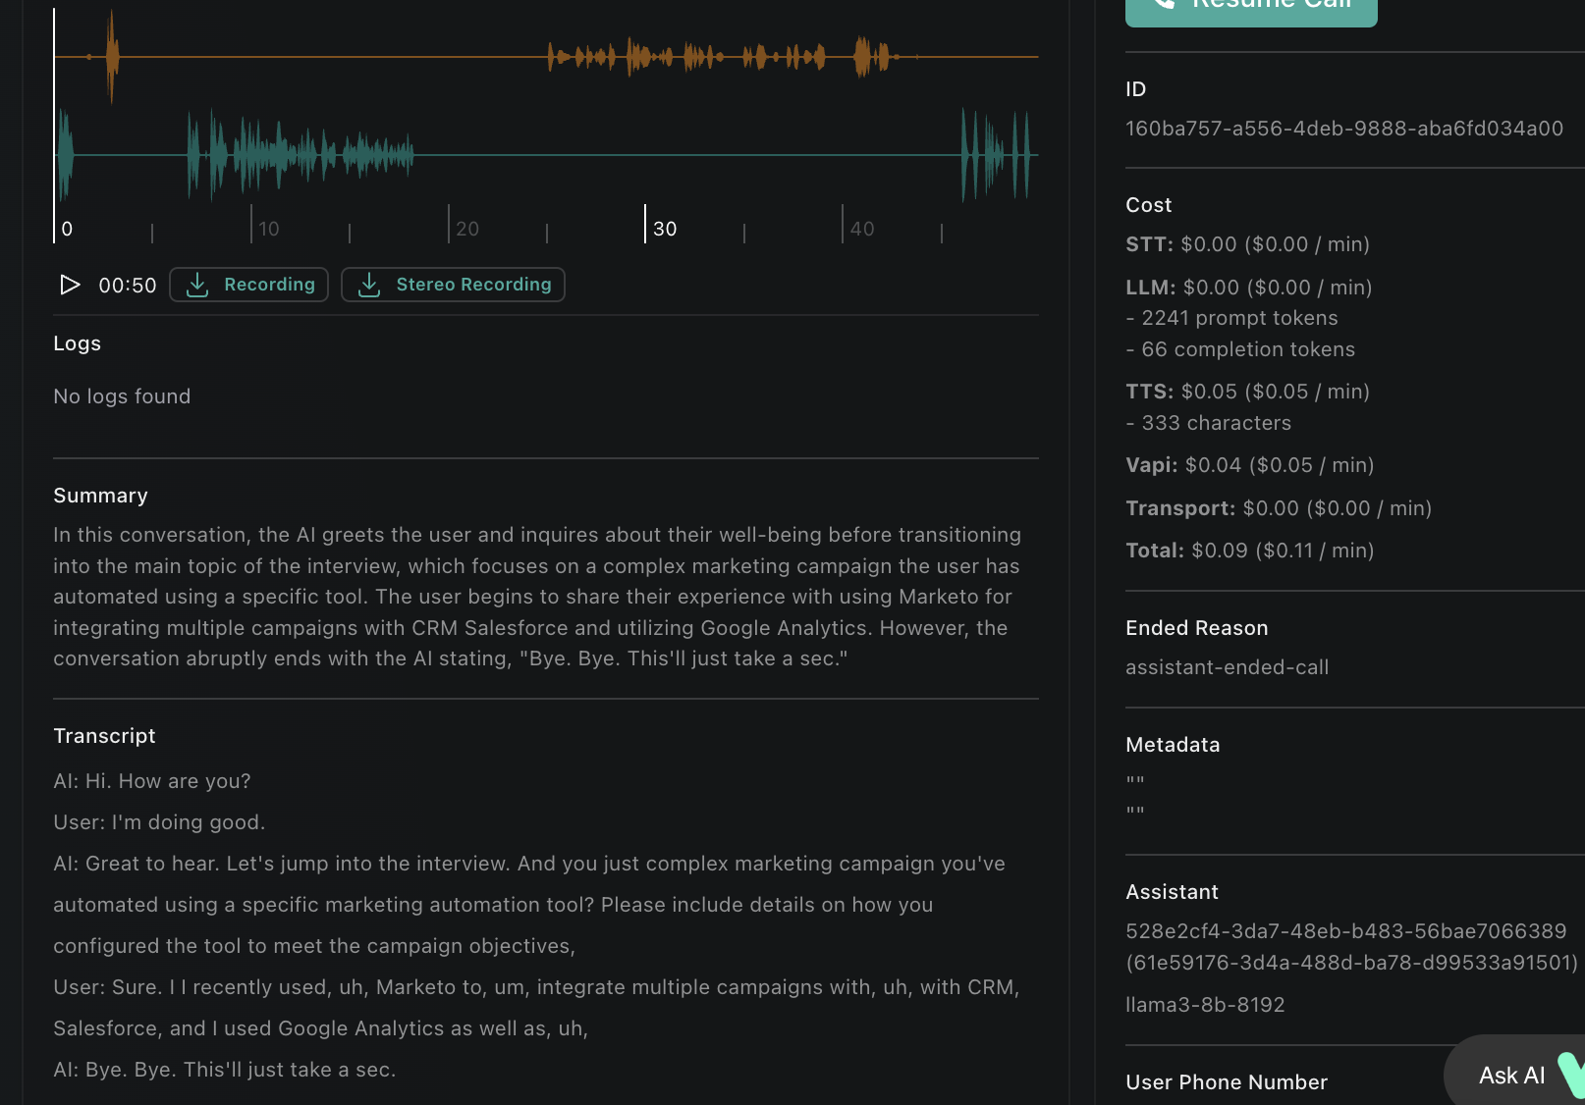Click the LLM cost line
The image size is (1585, 1105).
coord(1248,288)
